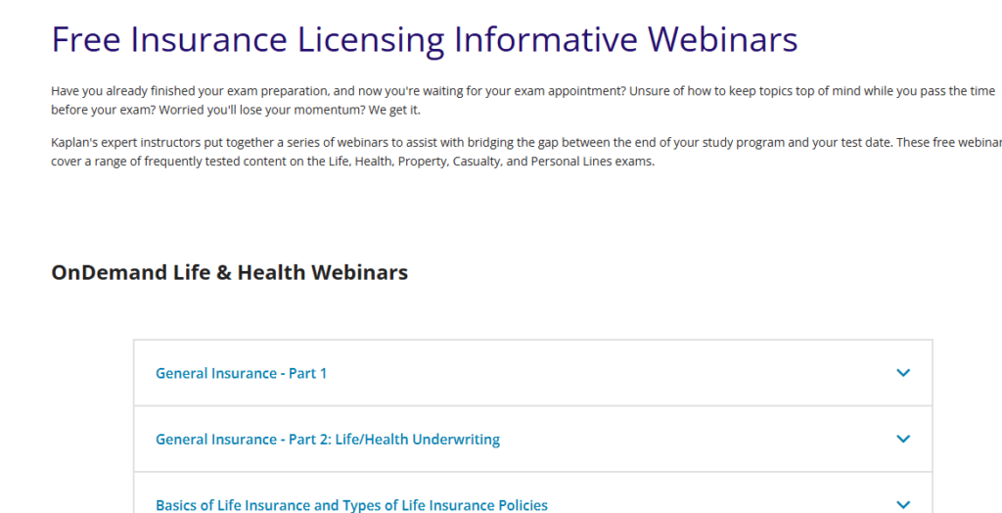Screen dimensions: 1002x513
Task: Click the word 'Webinars' in the page title
Action: pyautogui.click(x=723, y=39)
